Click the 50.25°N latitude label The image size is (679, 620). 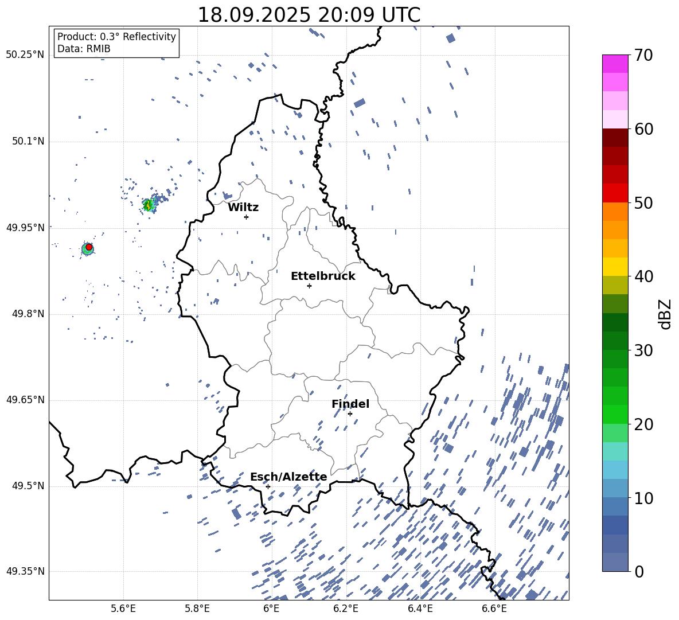[25, 55]
